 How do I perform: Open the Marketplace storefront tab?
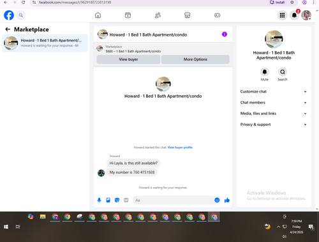tap(188, 15)
